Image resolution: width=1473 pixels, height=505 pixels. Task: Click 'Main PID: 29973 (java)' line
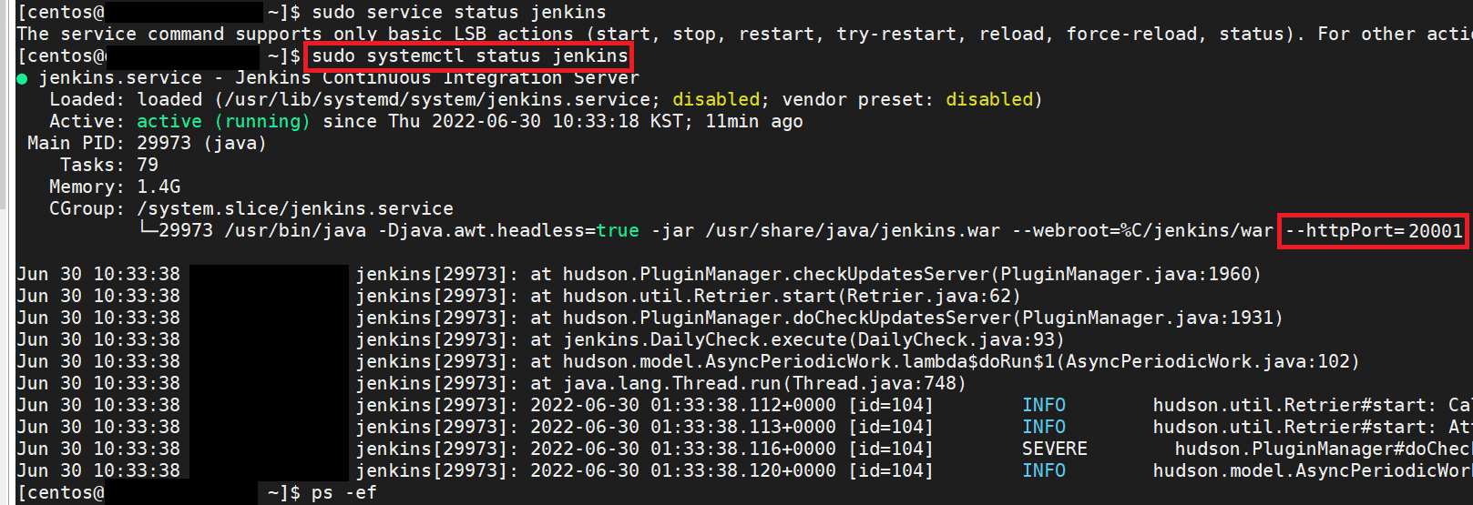point(147,143)
